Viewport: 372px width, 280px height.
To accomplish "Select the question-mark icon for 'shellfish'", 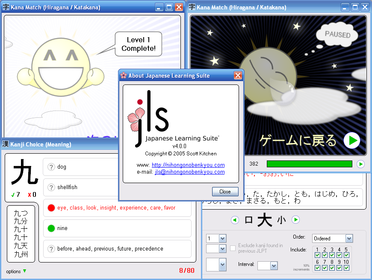I will [51, 187].
